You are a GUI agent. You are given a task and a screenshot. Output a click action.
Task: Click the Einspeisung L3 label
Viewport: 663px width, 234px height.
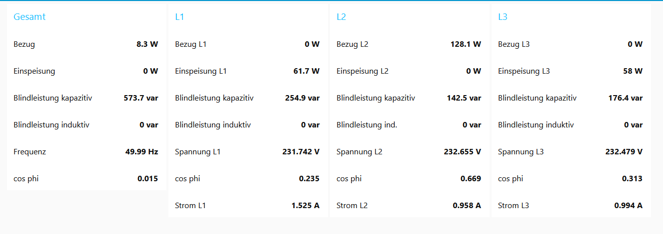point(524,71)
